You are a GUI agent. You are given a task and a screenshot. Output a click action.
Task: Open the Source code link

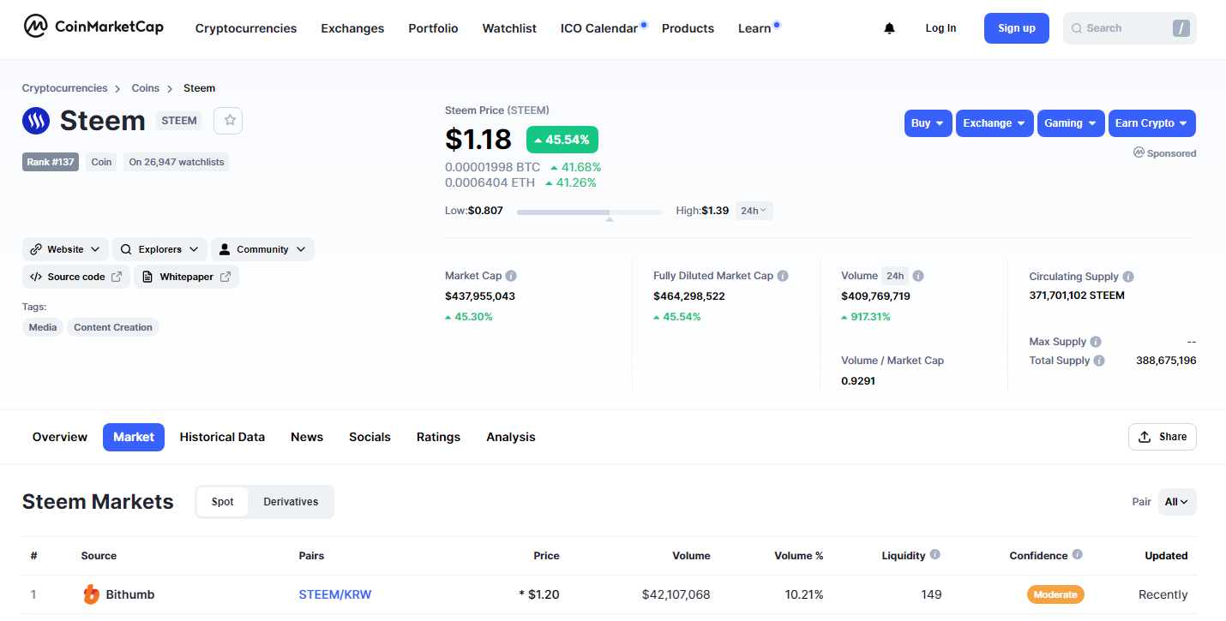76,277
